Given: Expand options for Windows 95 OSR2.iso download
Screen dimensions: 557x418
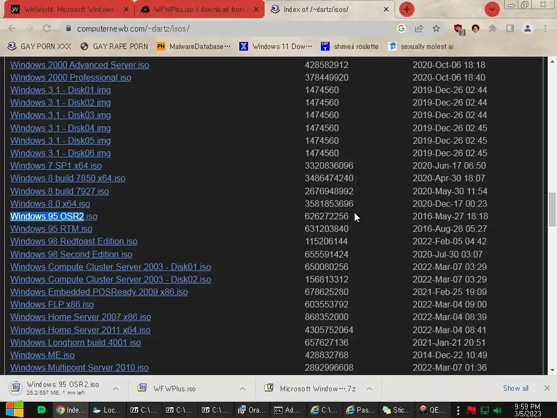Looking at the screenshot, I should click(116, 389).
